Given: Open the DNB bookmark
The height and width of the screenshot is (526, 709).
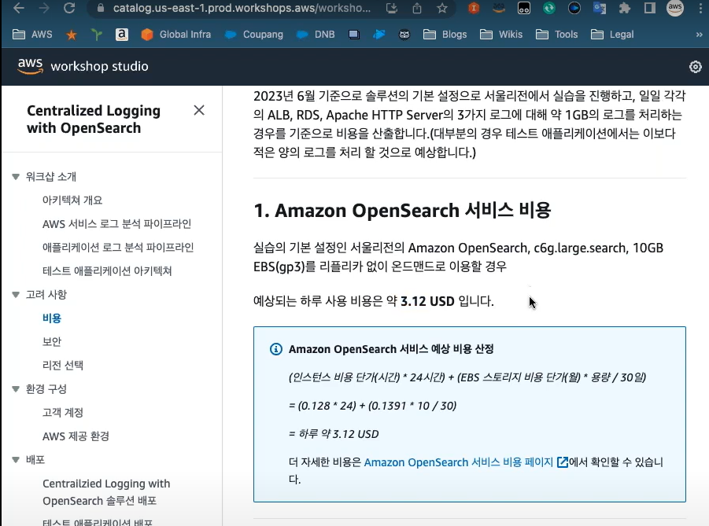Looking at the screenshot, I should click(316, 35).
